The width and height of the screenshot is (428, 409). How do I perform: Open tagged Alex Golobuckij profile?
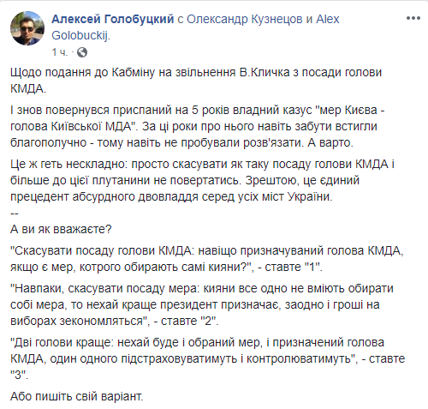[x=195, y=27]
